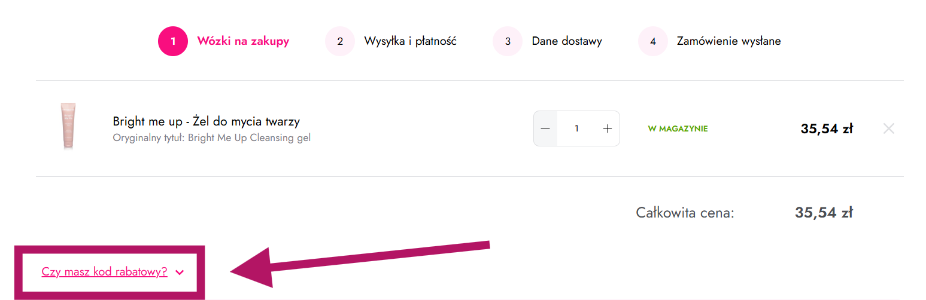Go to Wysyłka i płatność step

(411, 41)
